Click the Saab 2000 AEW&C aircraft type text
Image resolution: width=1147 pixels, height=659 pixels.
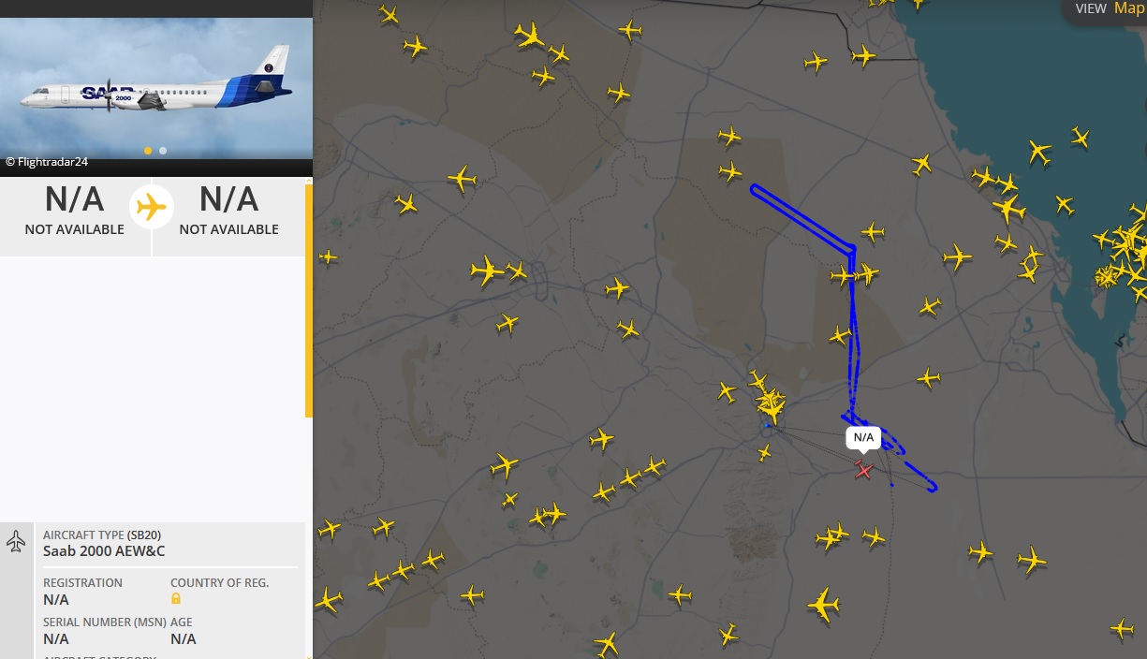coord(104,551)
